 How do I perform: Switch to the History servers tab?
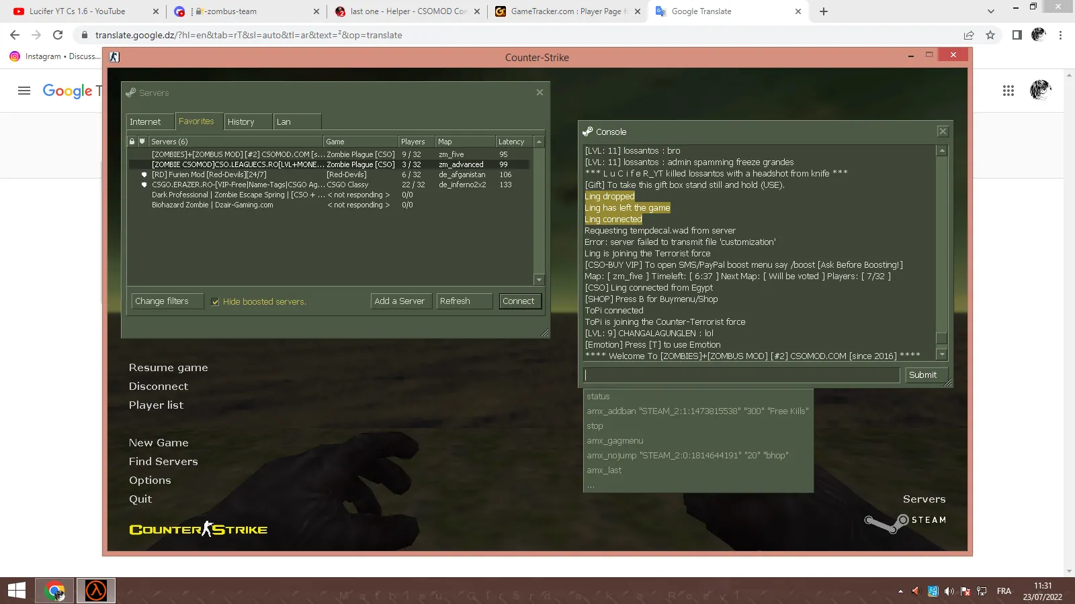tap(248, 121)
